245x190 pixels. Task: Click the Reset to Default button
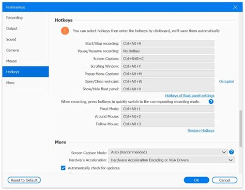[24, 180]
